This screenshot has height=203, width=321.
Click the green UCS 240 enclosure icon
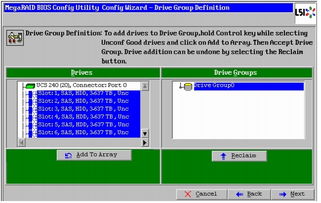tap(30, 86)
